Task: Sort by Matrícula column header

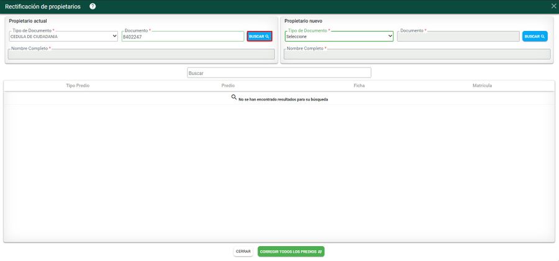Action: pos(482,86)
